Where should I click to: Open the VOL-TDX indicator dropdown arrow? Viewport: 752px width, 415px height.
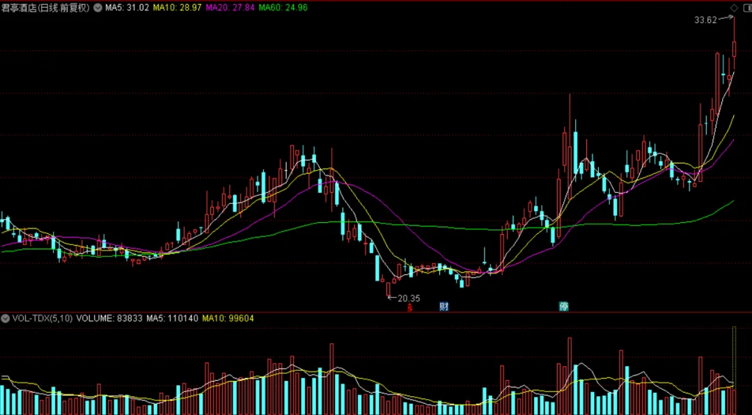[6, 318]
